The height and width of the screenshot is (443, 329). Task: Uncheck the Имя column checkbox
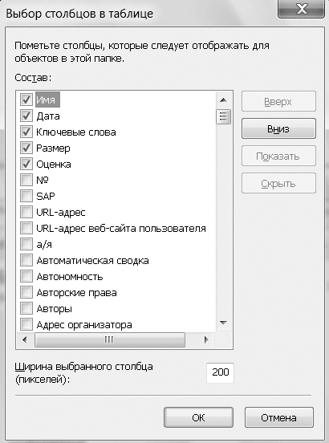tap(26, 100)
